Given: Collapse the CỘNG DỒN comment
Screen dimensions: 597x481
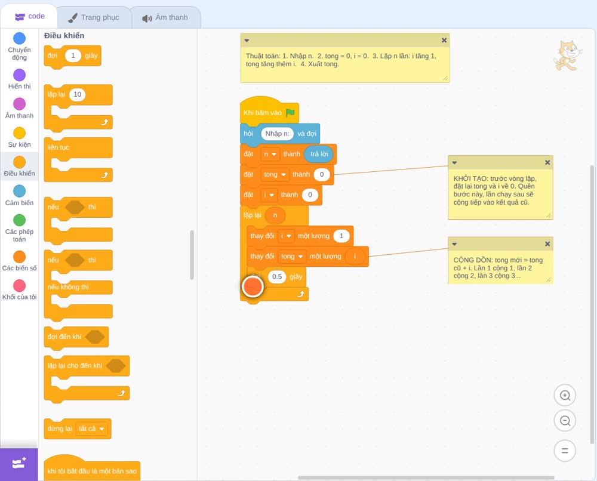Looking at the screenshot, I should (x=454, y=244).
